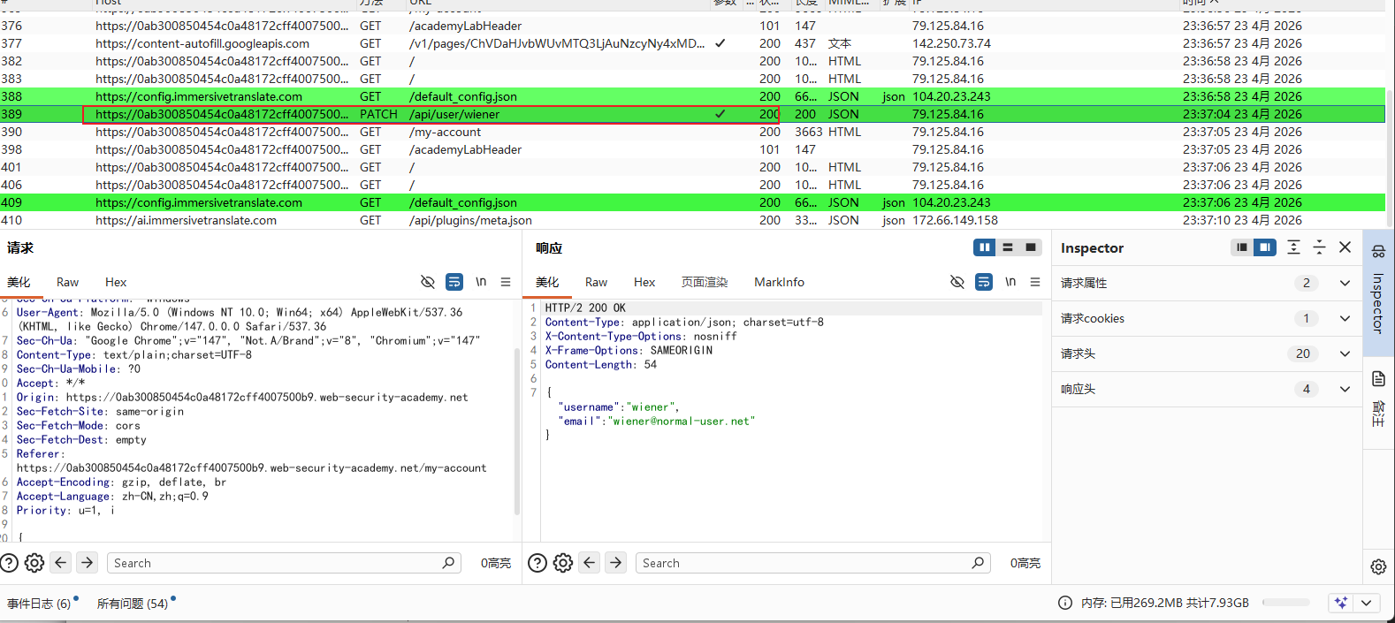Open the response 页面渲染 tab
Image resolution: width=1395 pixels, height=623 pixels.
click(705, 282)
